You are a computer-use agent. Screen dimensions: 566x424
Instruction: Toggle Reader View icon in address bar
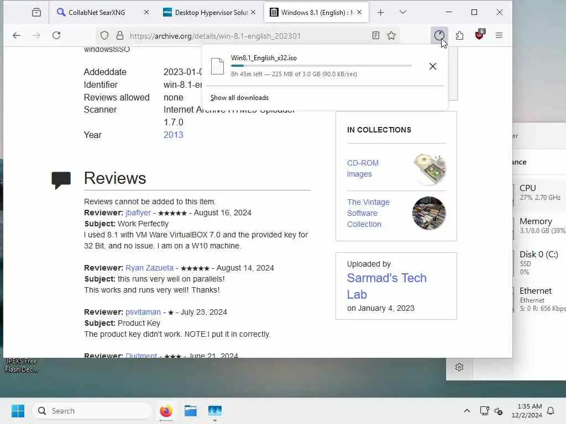tap(376, 35)
